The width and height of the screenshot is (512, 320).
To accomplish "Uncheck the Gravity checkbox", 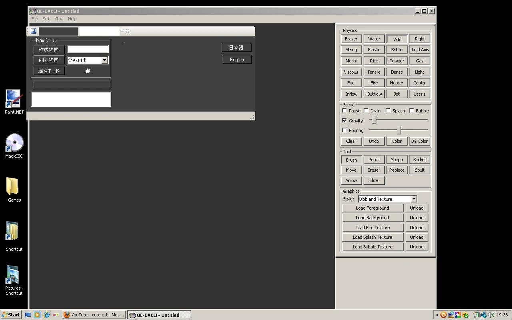I will click(345, 121).
